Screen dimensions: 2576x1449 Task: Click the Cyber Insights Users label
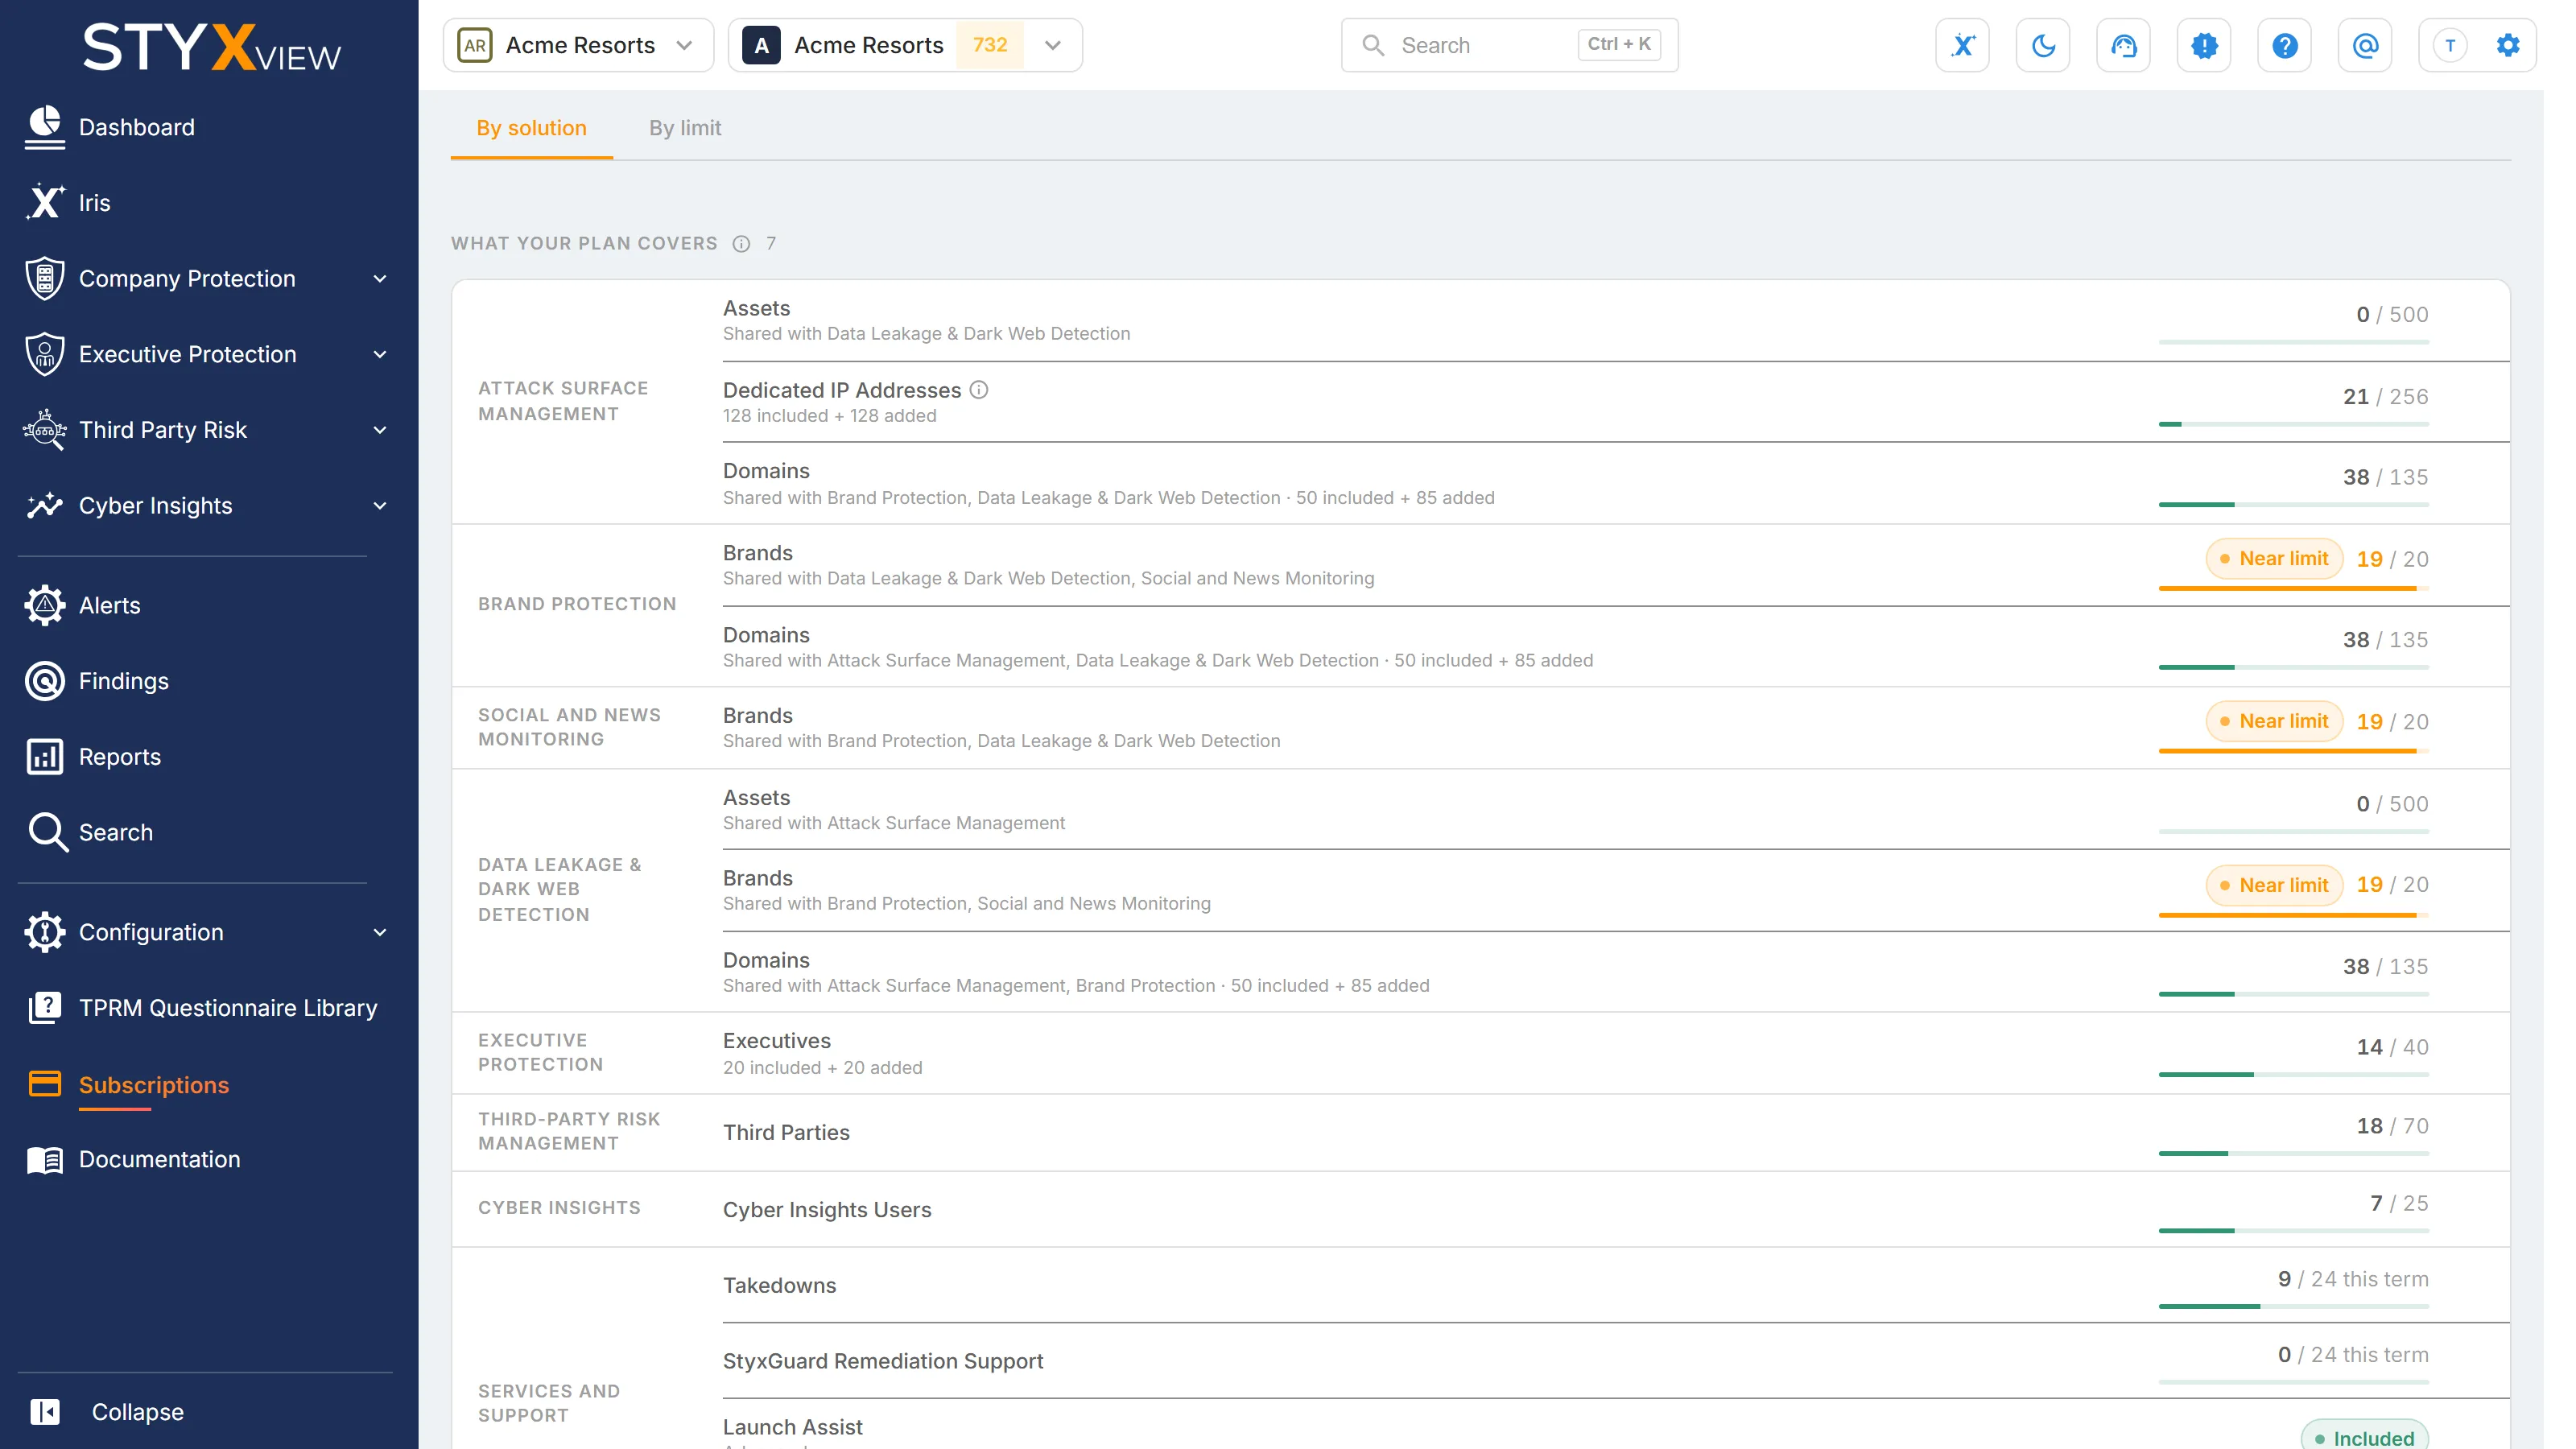pyautogui.click(x=827, y=1210)
